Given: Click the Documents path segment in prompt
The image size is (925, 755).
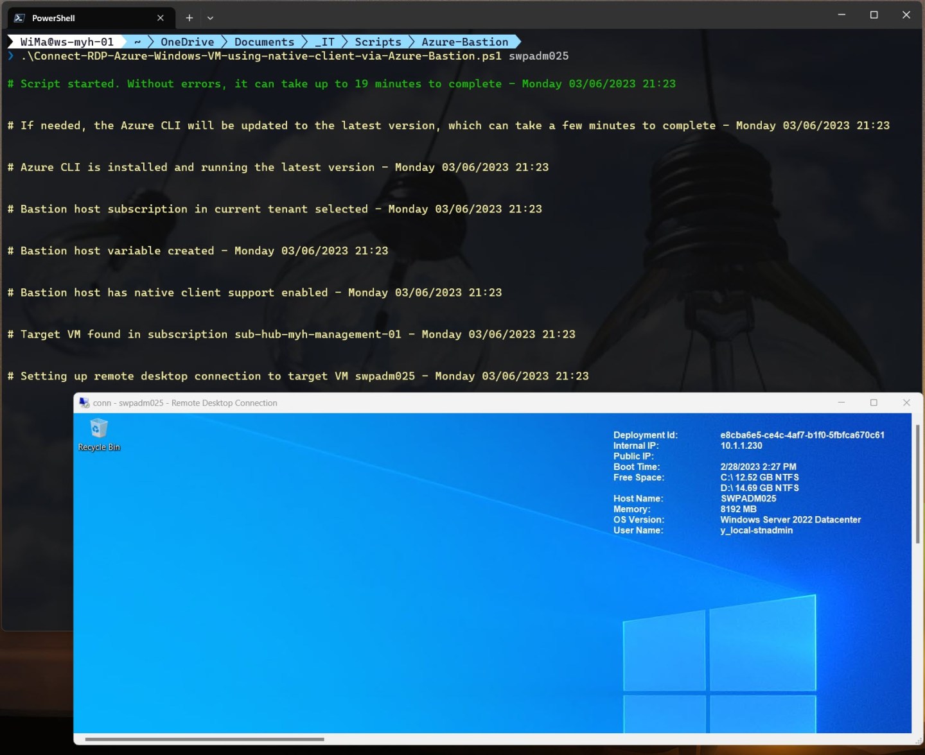Looking at the screenshot, I should (264, 42).
